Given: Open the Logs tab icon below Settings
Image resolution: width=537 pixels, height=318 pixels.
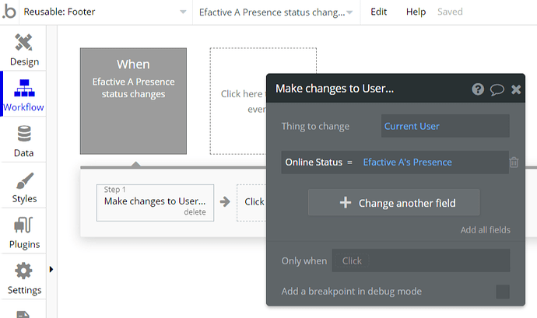Looking at the screenshot, I should click(23, 314).
